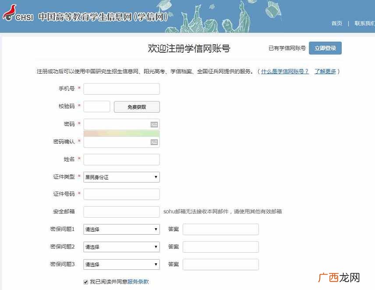Click the CHSI logo icon

click(18, 14)
